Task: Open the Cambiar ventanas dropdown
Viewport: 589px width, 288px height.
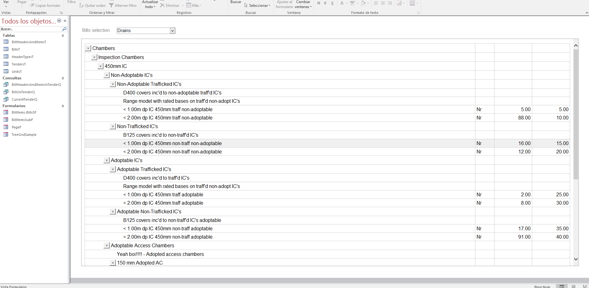Action: tap(303, 4)
